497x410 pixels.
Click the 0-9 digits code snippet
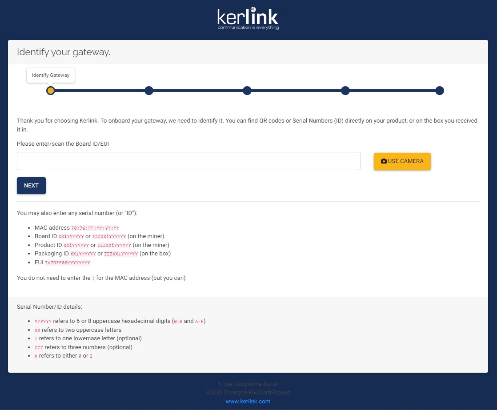coord(177,321)
